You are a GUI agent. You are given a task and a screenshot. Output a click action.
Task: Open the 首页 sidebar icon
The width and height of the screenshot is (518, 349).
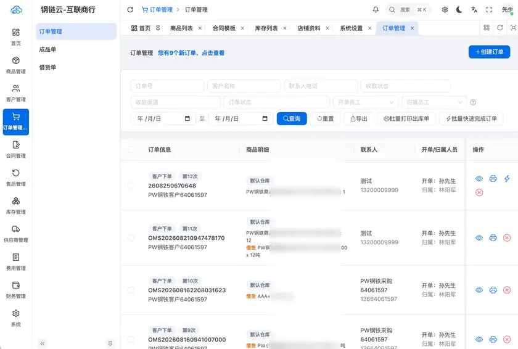click(x=16, y=36)
